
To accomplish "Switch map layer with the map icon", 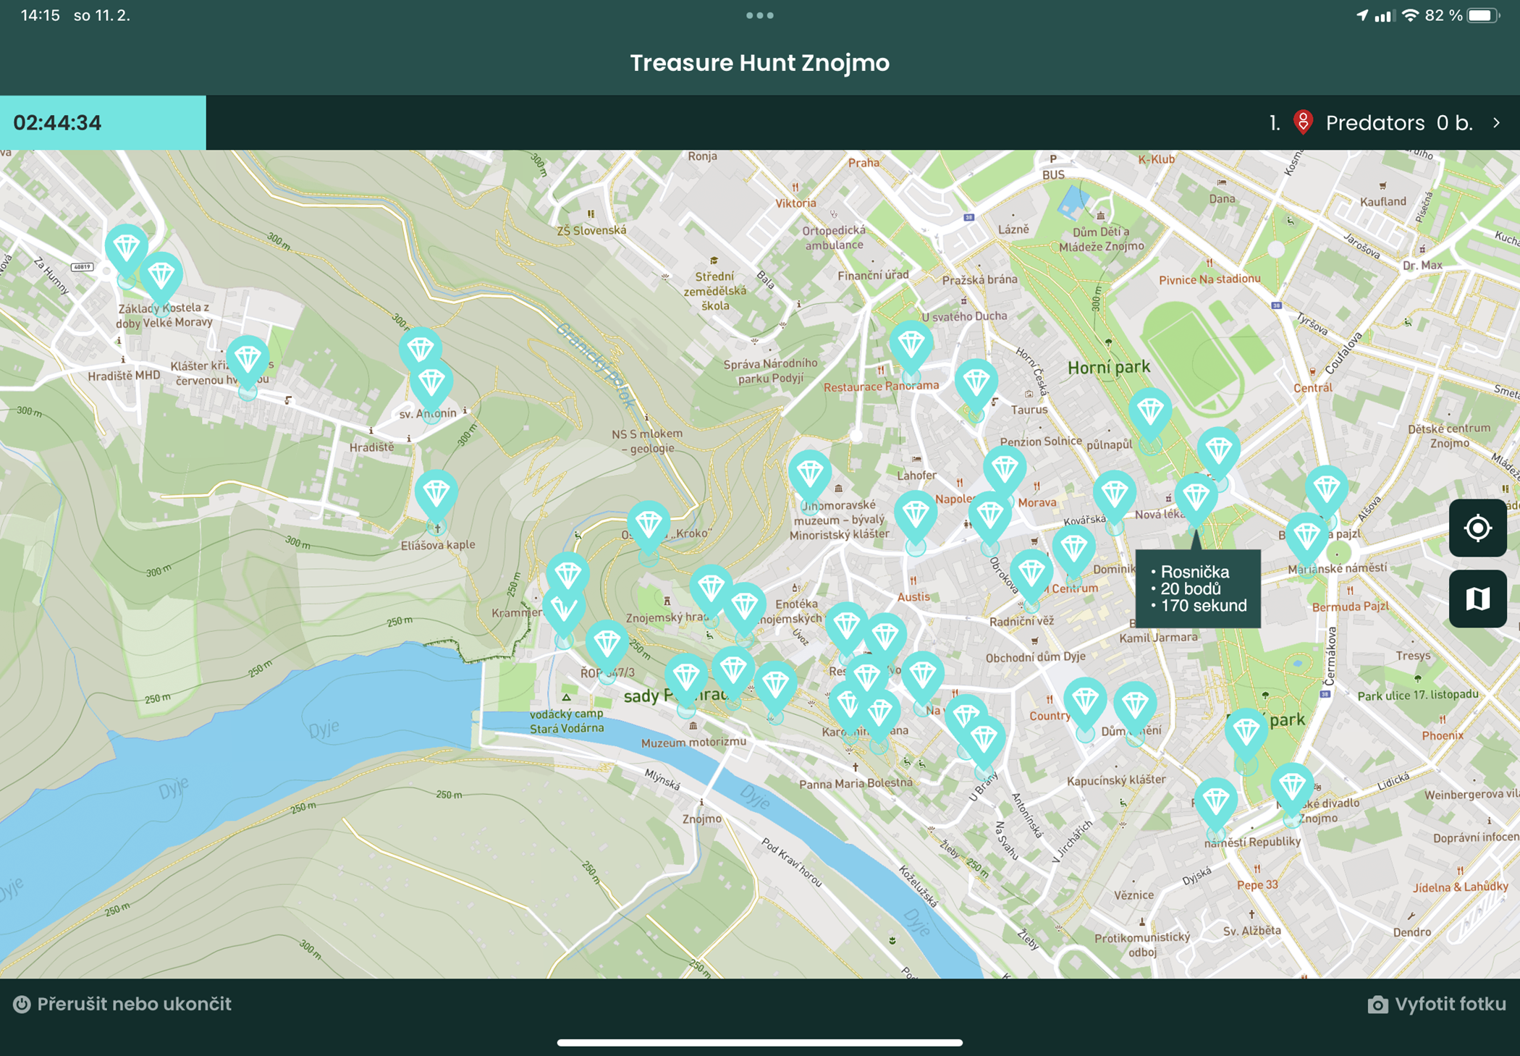I will tap(1477, 599).
